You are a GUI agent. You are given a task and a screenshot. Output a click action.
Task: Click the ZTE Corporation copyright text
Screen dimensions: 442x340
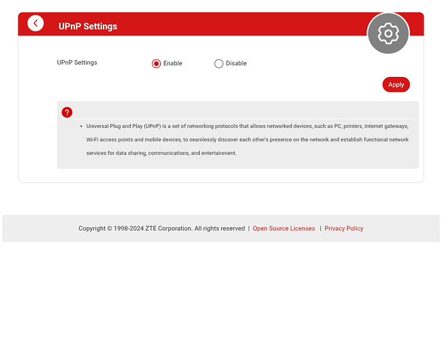[161, 228]
